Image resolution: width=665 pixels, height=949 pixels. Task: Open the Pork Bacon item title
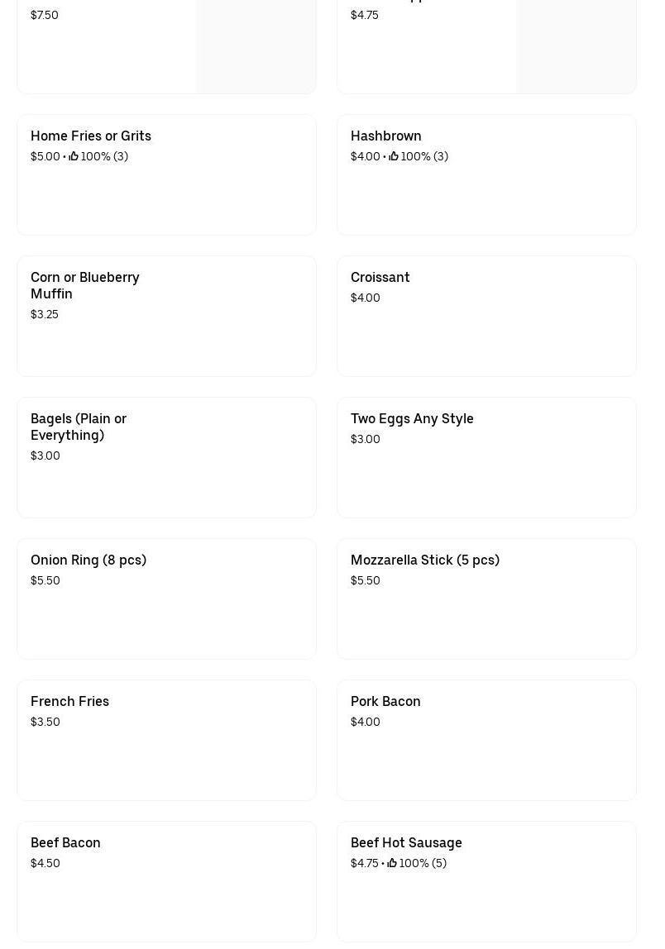385,701
